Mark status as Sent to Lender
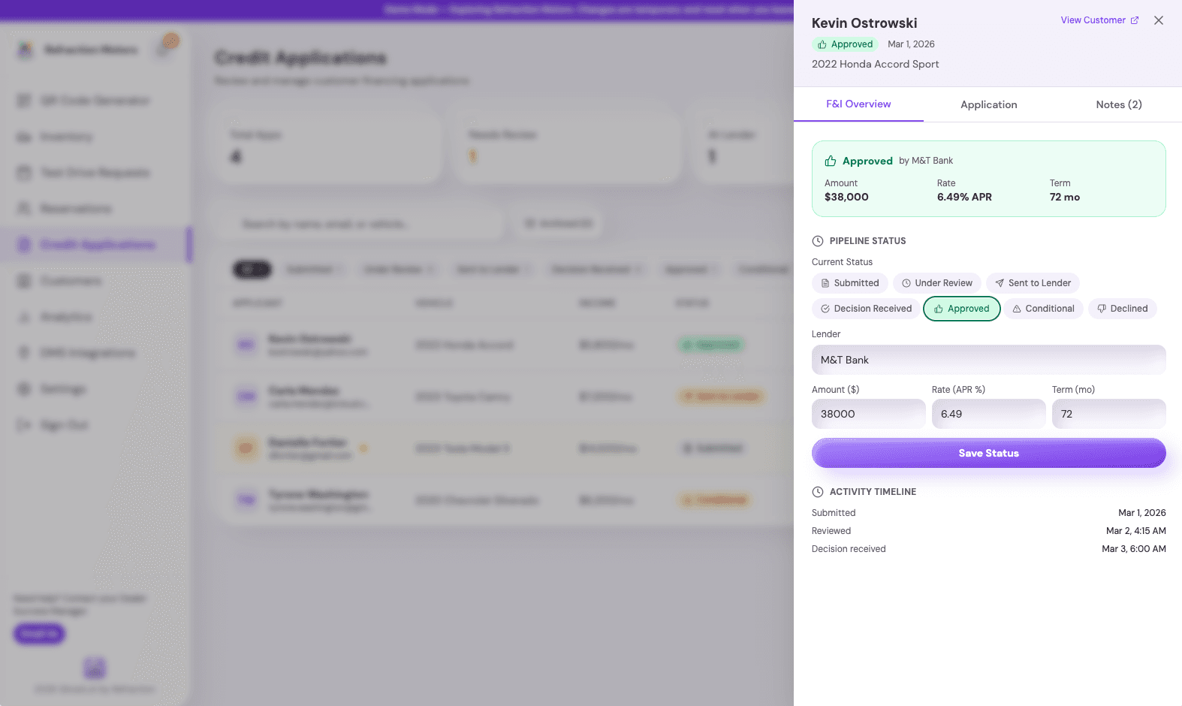The image size is (1182, 706). tap(1033, 283)
